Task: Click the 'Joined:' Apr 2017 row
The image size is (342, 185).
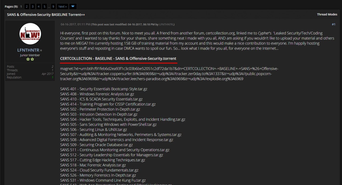Action: [x=30, y=74]
